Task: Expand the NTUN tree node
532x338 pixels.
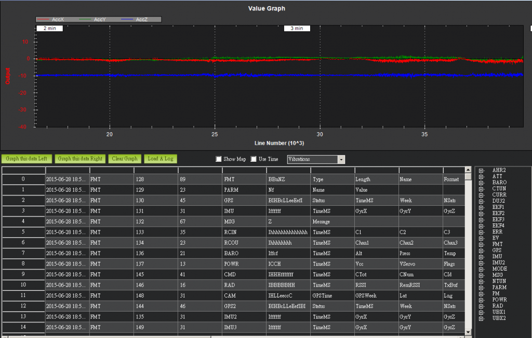Action: coord(481,281)
